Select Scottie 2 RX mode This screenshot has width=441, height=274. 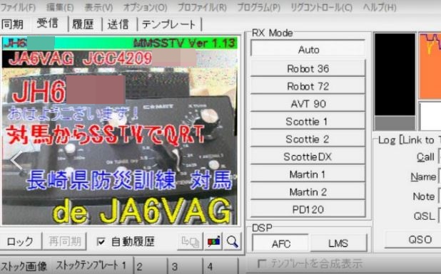308,139
